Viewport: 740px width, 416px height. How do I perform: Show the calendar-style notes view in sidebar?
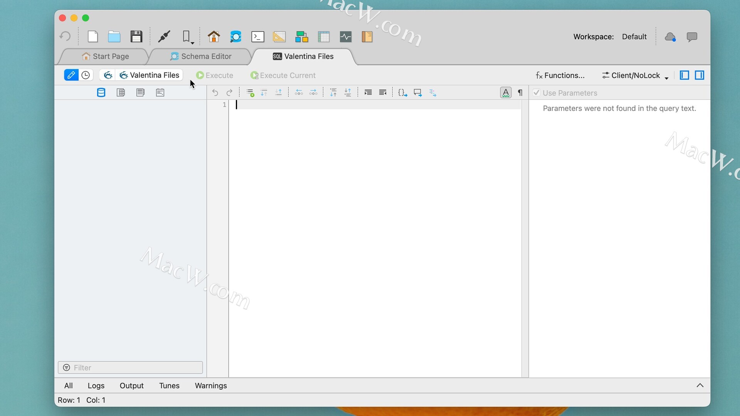[160, 92]
